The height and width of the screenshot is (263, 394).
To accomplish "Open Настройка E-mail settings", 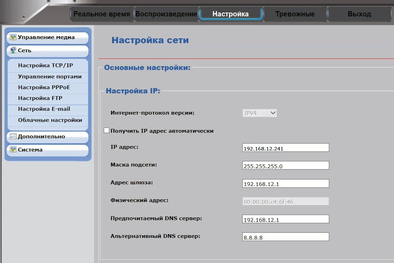I will point(44,109).
